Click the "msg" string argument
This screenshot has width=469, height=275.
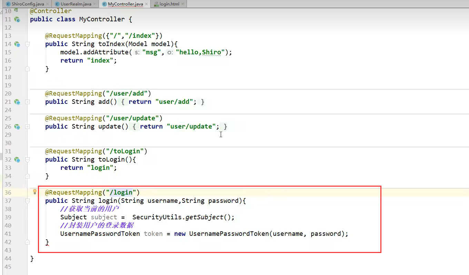(151, 52)
